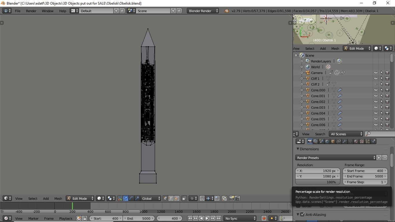The image size is (395, 222).
Task: Open the Render properties tab icon
Action: [310, 141]
